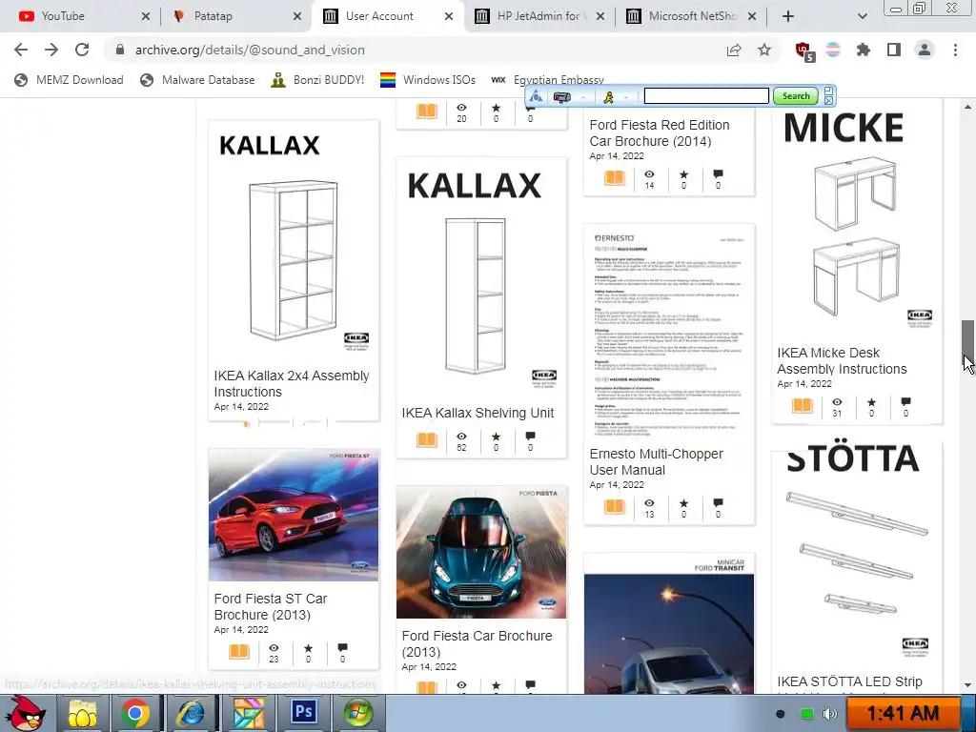976x732 pixels.
Task: Favorite the Ford Fiesta Red Edition brochure
Action: point(683,174)
